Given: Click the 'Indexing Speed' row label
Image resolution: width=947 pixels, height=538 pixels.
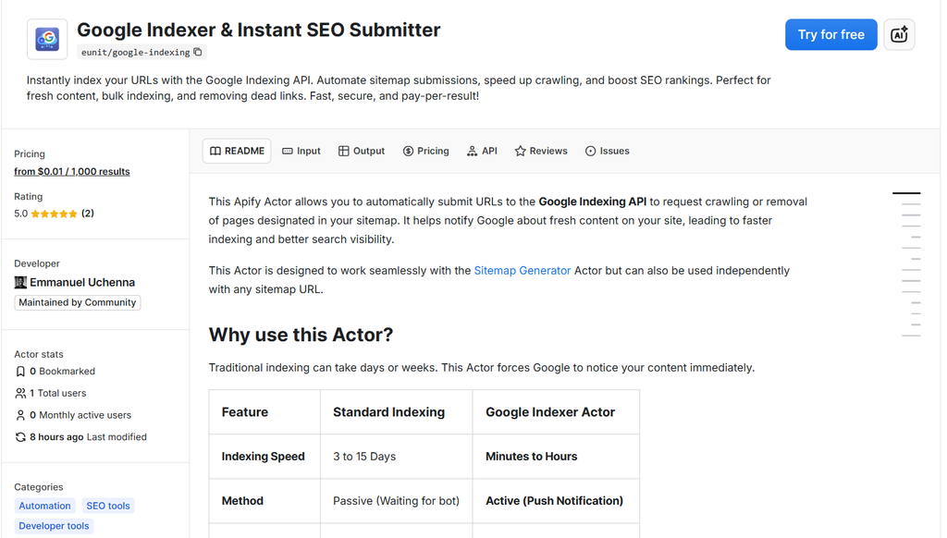Looking at the screenshot, I should pyautogui.click(x=264, y=457).
